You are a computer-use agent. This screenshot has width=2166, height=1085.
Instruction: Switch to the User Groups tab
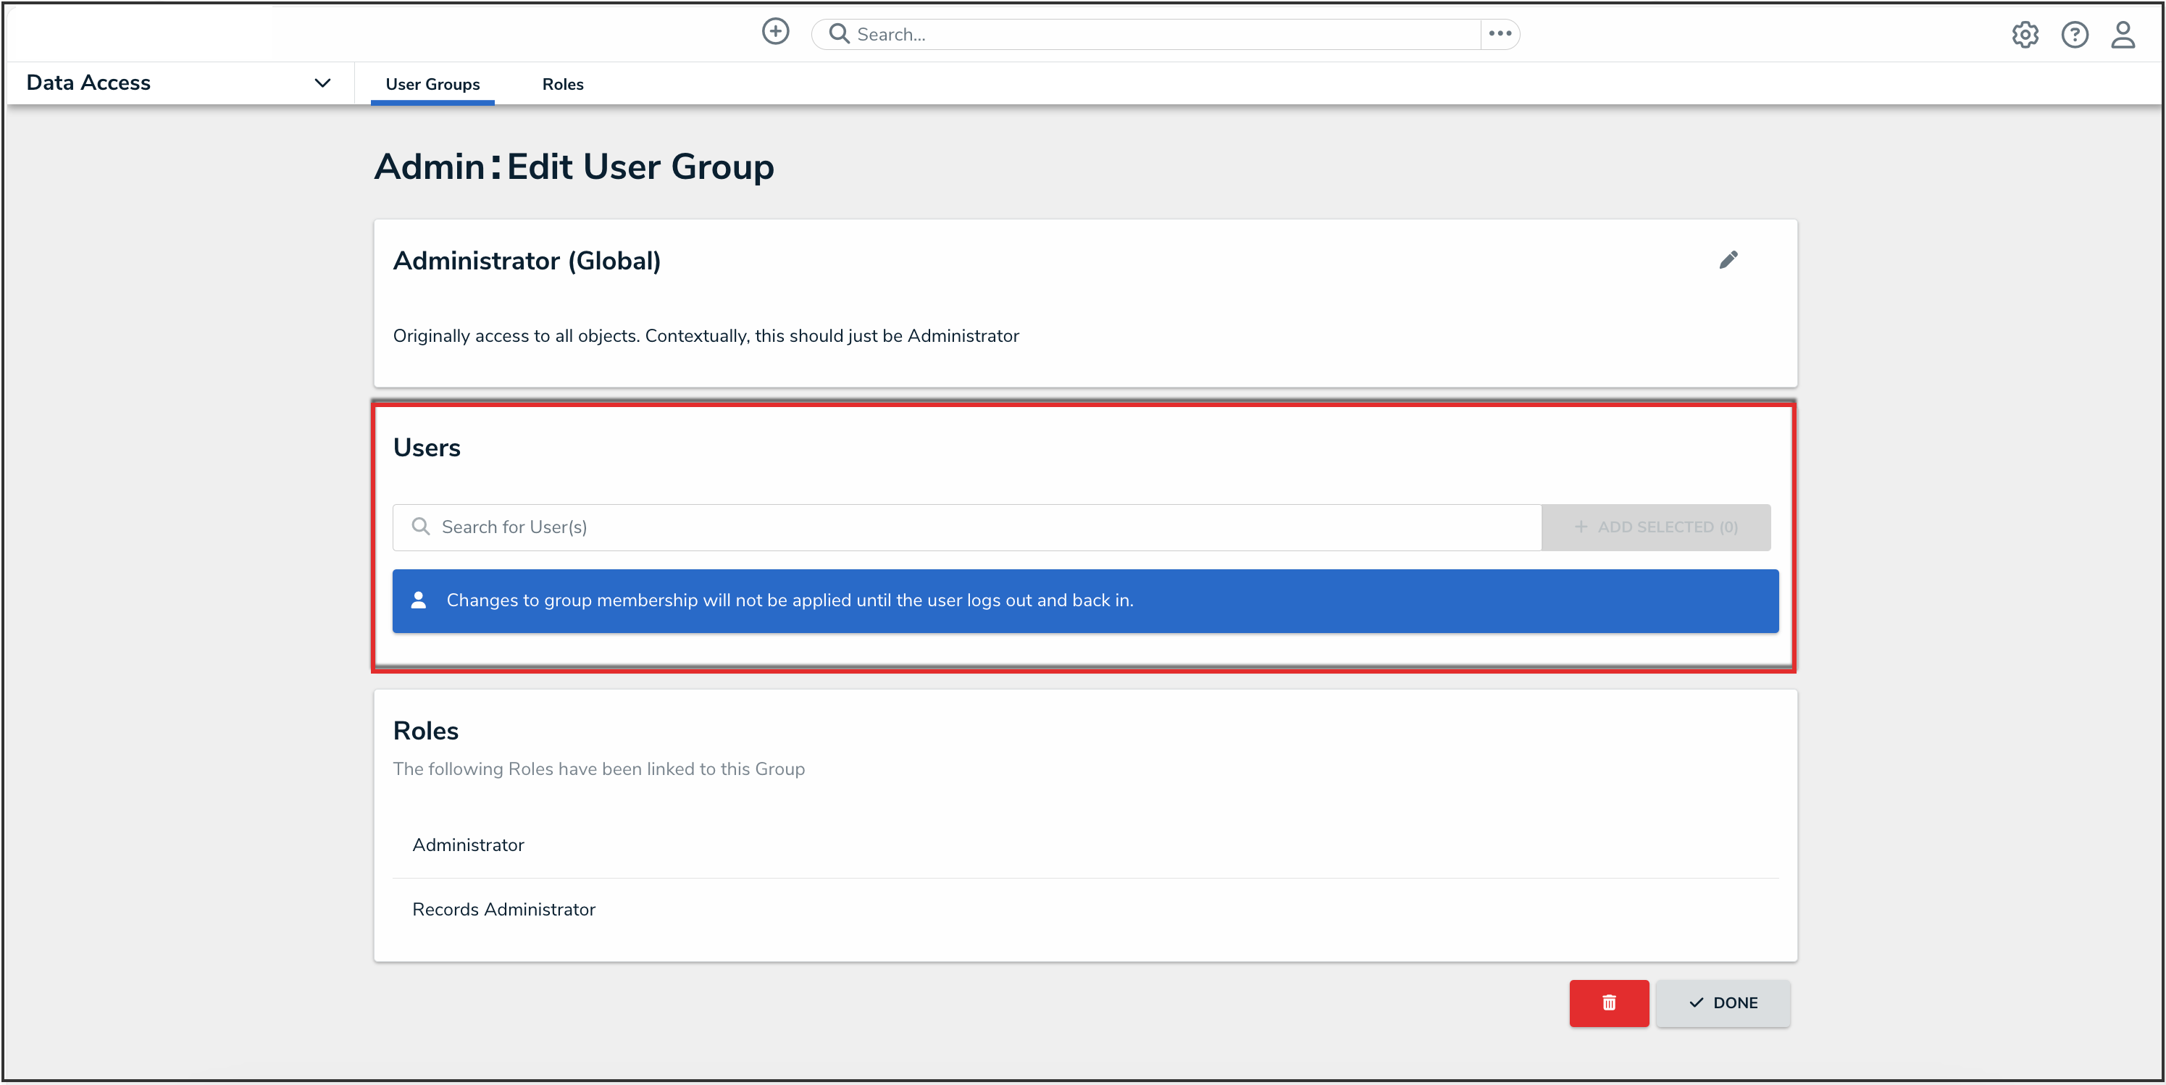pyautogui.click(x=432, y=84)
